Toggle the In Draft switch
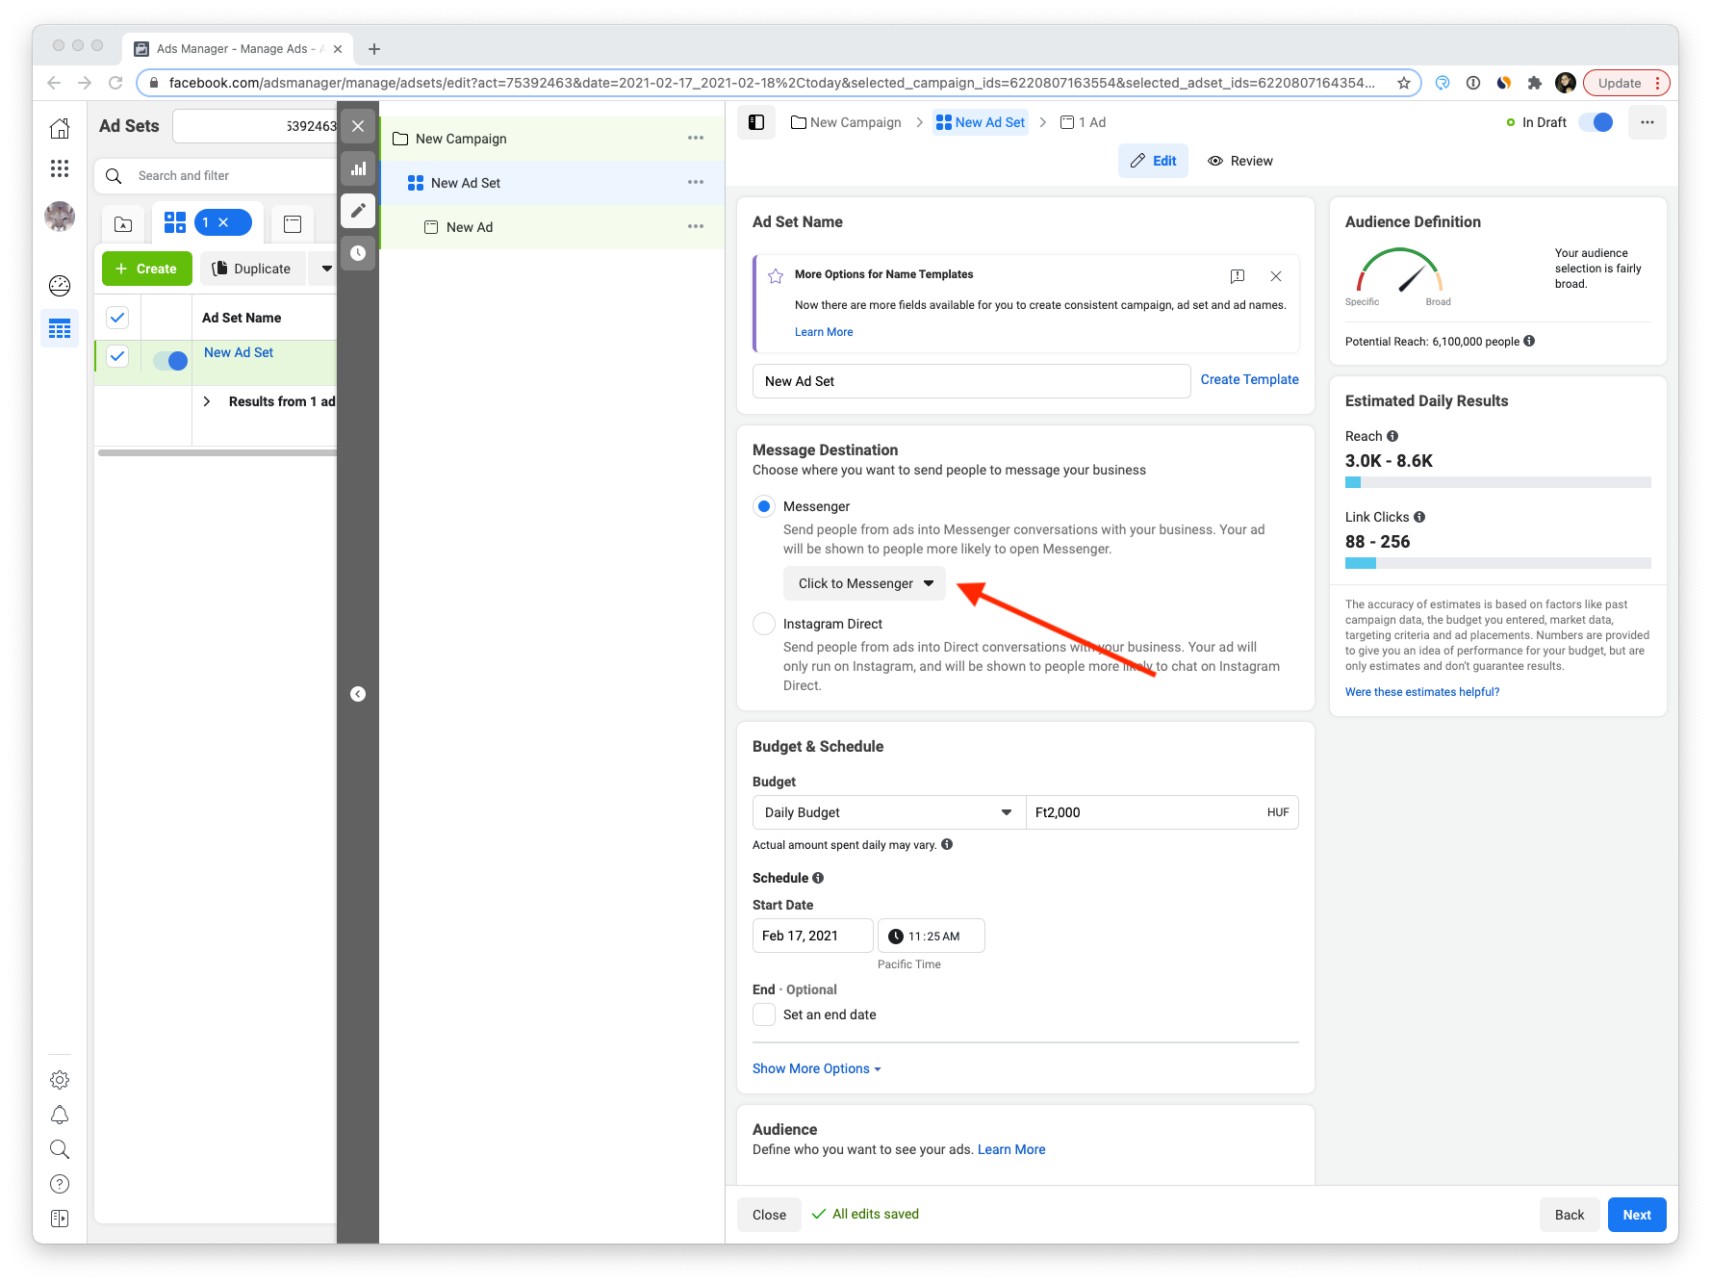 click(x=1596, y=122)
